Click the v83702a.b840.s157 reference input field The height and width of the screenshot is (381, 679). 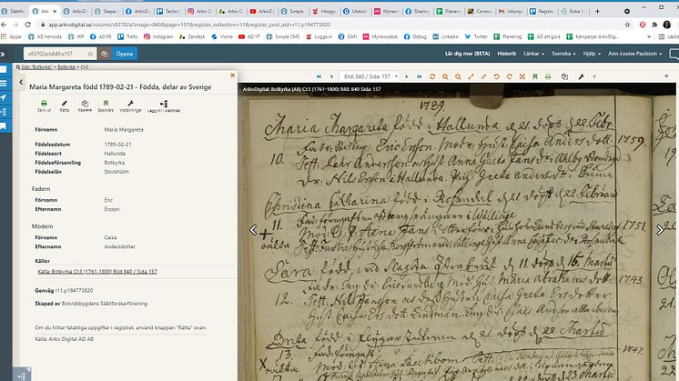59,54
